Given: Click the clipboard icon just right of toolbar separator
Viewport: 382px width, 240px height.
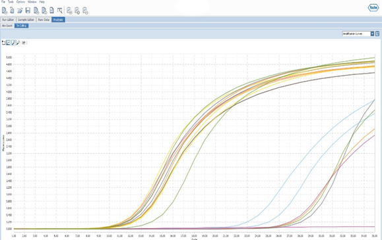Looking at the screenshot, I should click(69, 11).
